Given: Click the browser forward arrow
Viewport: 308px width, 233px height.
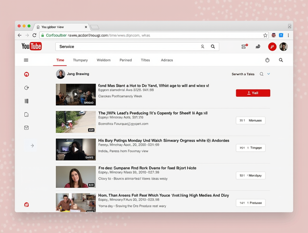Looking at the screenshot, I should coord(27,35).
